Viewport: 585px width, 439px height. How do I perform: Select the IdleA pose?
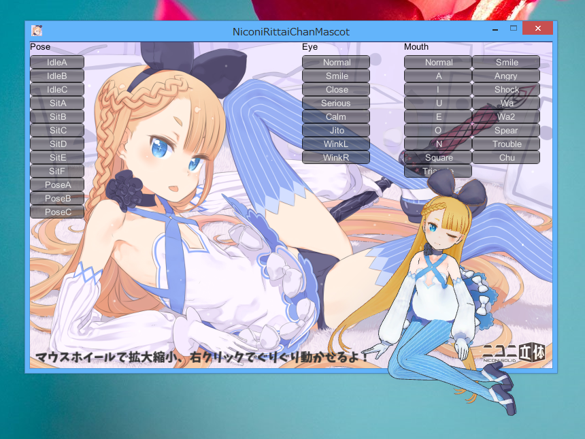tap(56, 62)
